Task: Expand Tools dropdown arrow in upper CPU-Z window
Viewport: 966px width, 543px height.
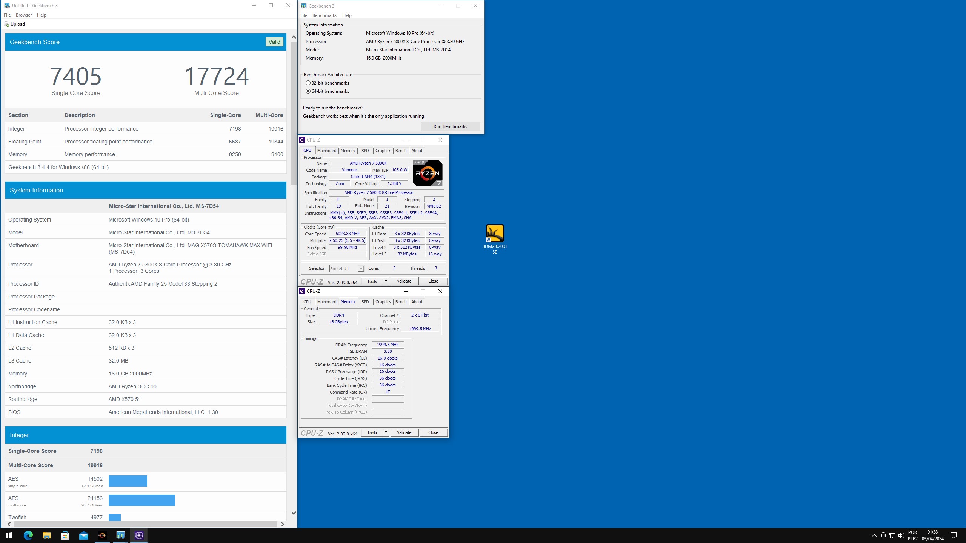Action: 386,281
